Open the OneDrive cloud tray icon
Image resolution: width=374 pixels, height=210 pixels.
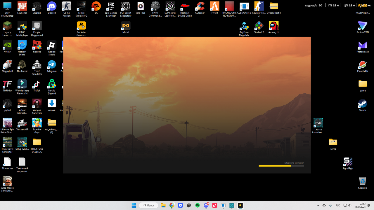point(324,205)
